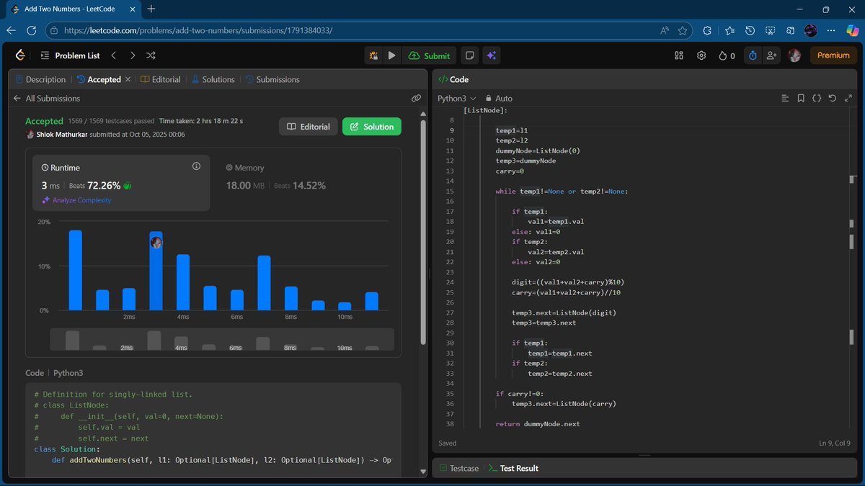Open the layout grid icon

click(x=678, y=55)
